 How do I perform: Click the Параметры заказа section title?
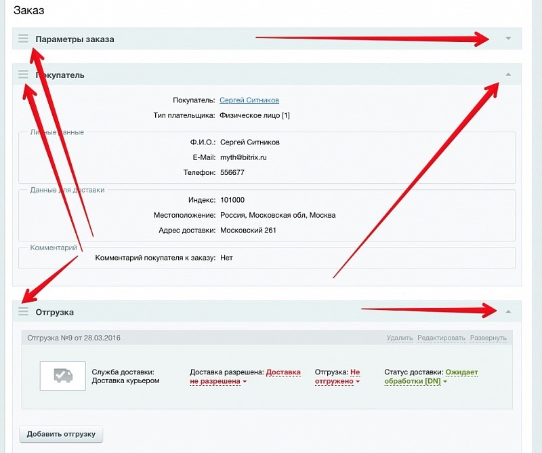[x=75, y=39]
